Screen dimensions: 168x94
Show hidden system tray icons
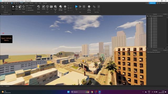coord(143,92)
